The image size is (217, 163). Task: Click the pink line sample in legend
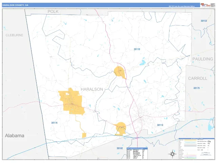[x=190, y=156]
